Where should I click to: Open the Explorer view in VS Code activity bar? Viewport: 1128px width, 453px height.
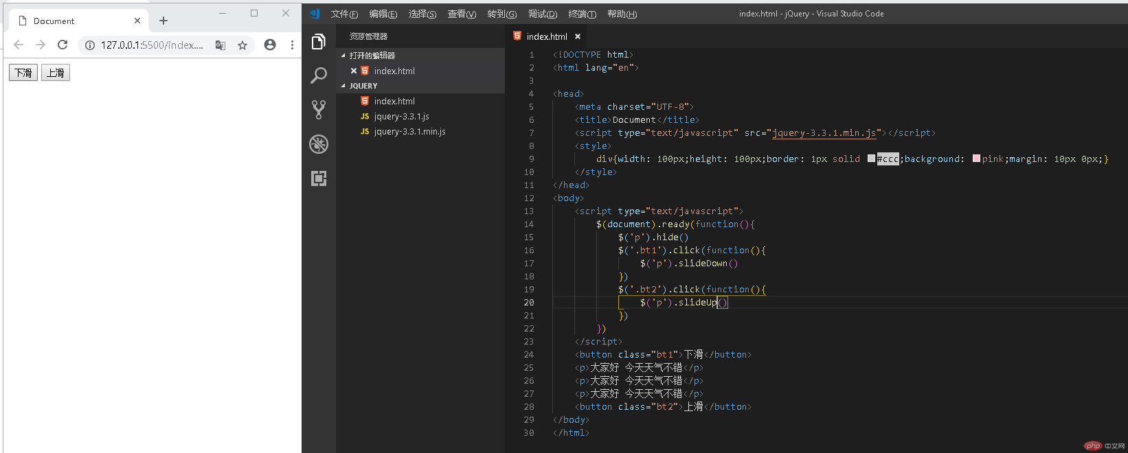(x=319, y=42)
